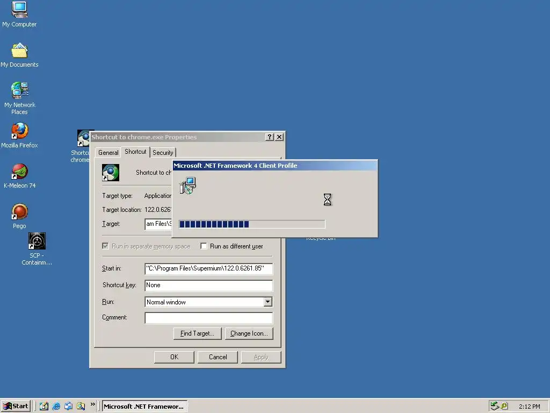Click the .NET Framework installation progress bar
This screenshot has width=550, height=413.
pyautogui.click(x=252, y=224)
